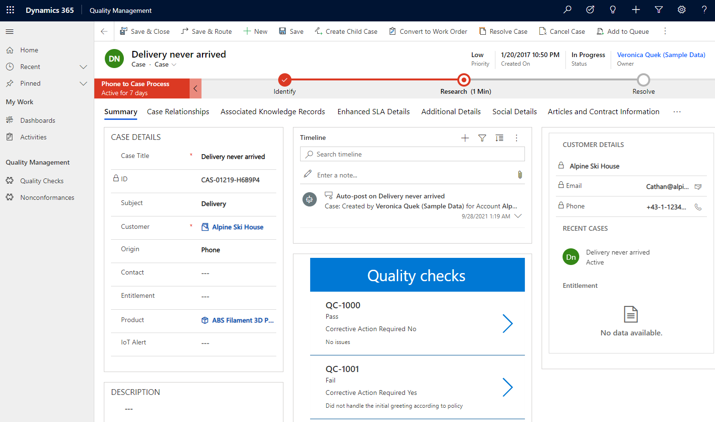Open the timeline more options menu
The height and width of the screenshot is (422, 715).
coord(516,138)
